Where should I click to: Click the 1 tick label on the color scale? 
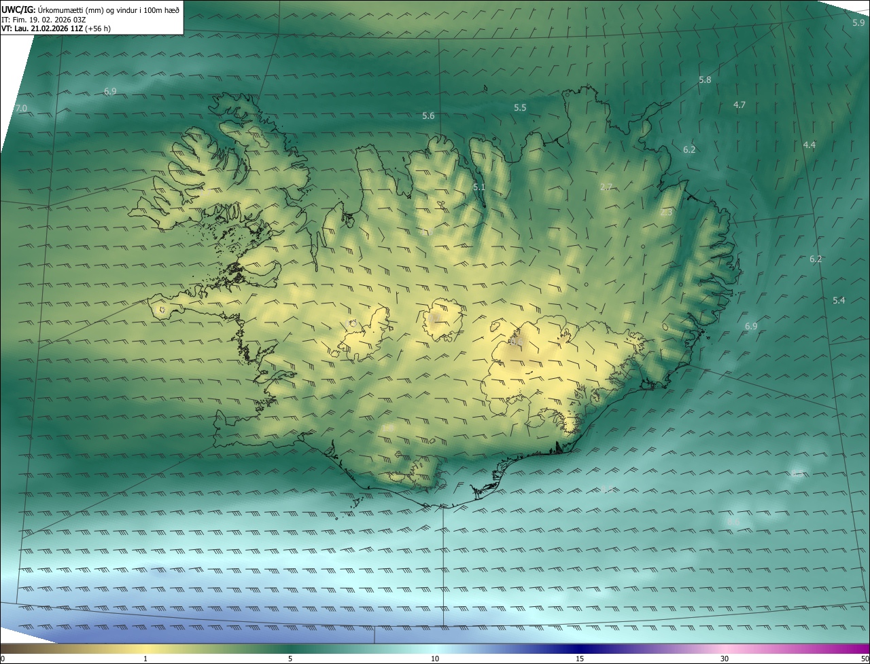[145, 659]
